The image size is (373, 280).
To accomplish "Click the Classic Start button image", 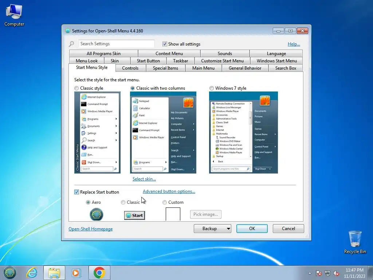I will coord(134,215).
